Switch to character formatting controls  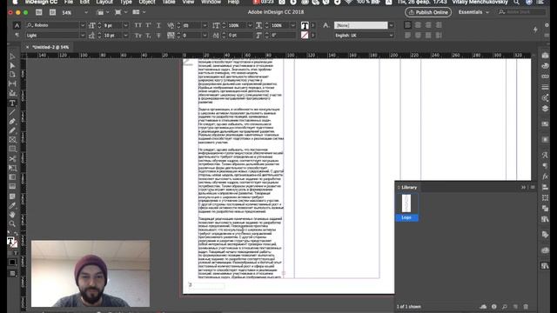(17, 25)
